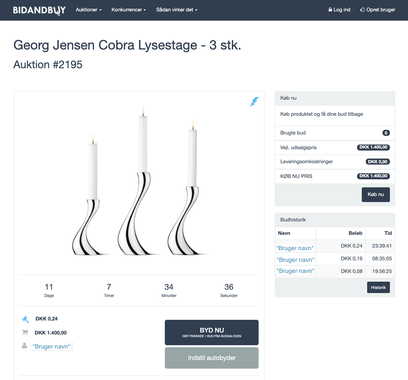
Task: Click the shopping cart icon
Action: [x=25, y=332]
